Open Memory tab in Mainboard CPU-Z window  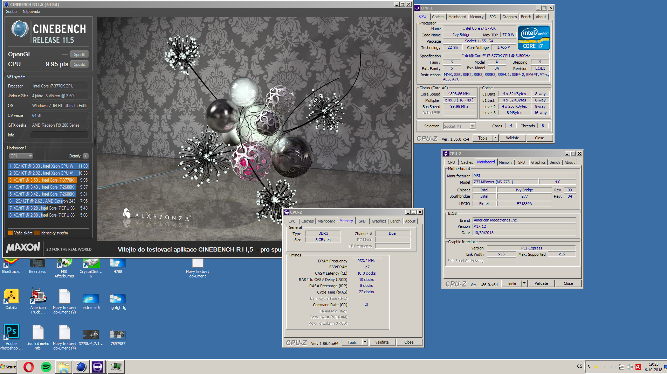coord(506,162)
